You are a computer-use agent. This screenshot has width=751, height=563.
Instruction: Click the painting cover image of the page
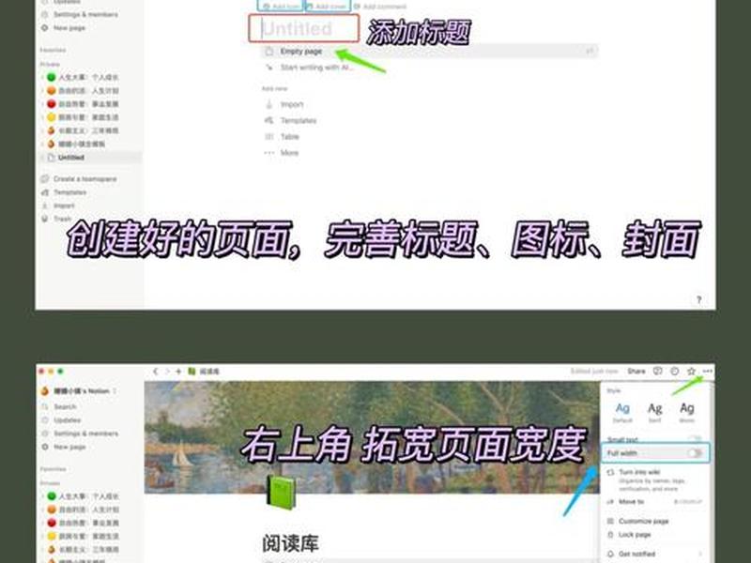pos(372,436)
